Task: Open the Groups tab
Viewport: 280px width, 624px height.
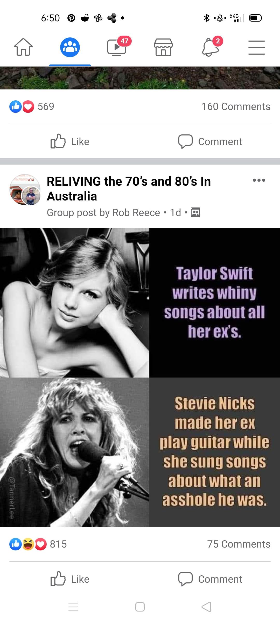Action: pyautogui.click(x=70, y=47)
